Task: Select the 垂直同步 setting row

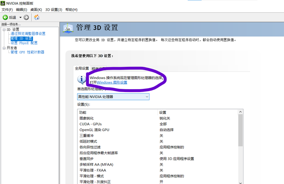Action: click(x=157, y=159)
